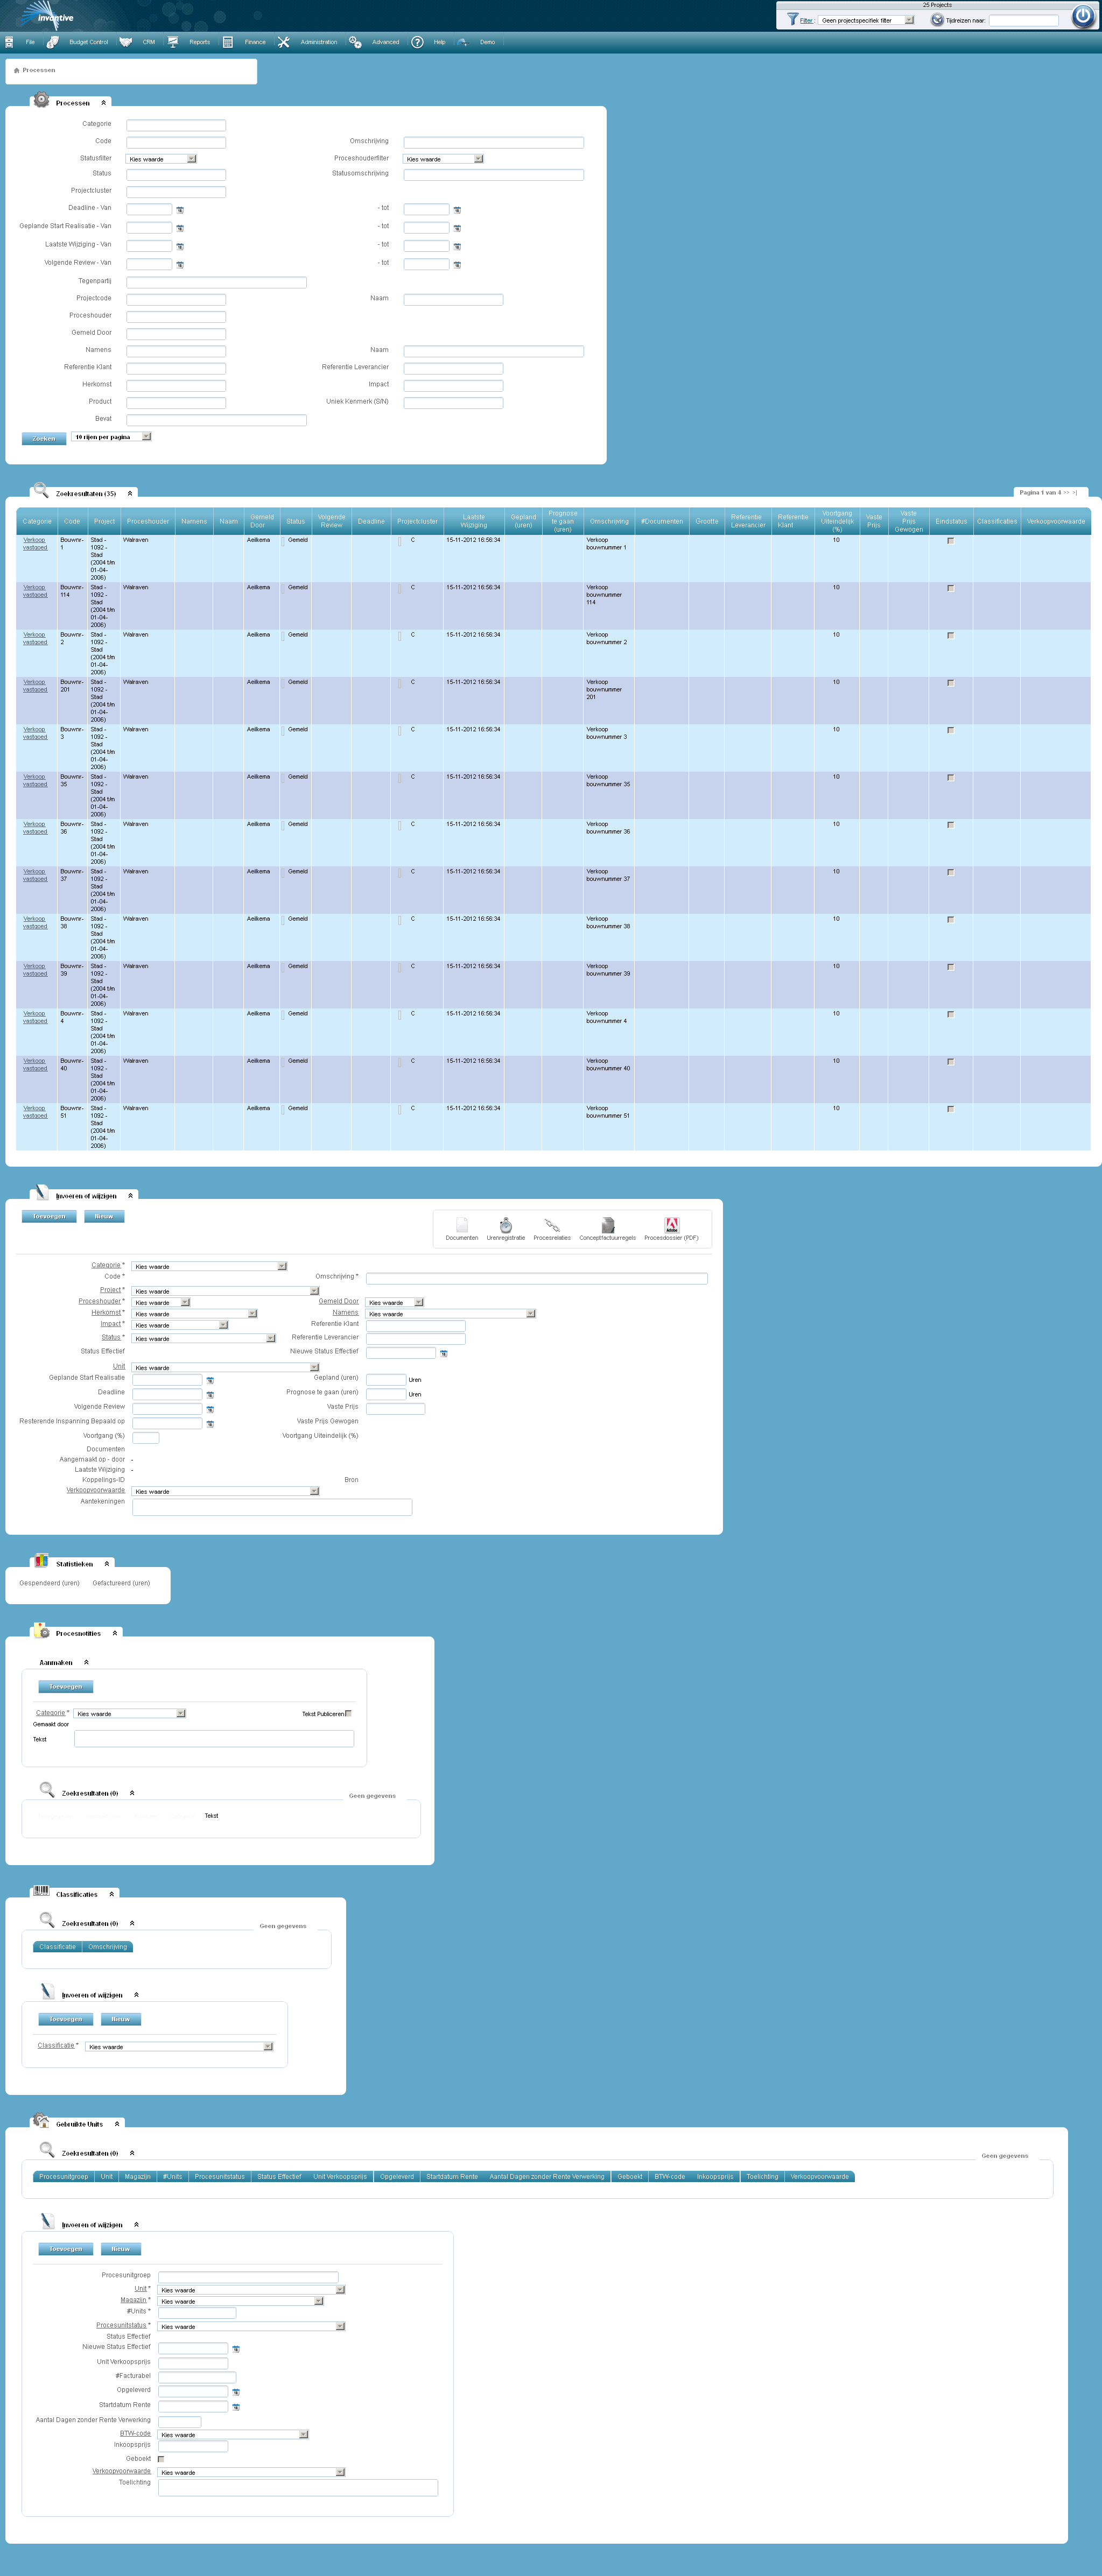Toggle Eindstatus checkbox for Bouwnr-201 row
1102x2576 pixels.
pyautogui.click(x=950, y=683)
